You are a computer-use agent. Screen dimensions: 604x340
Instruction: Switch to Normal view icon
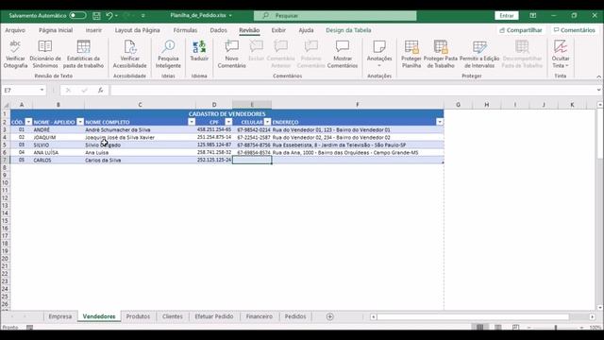pyautogui.click(x=479, y=328)
